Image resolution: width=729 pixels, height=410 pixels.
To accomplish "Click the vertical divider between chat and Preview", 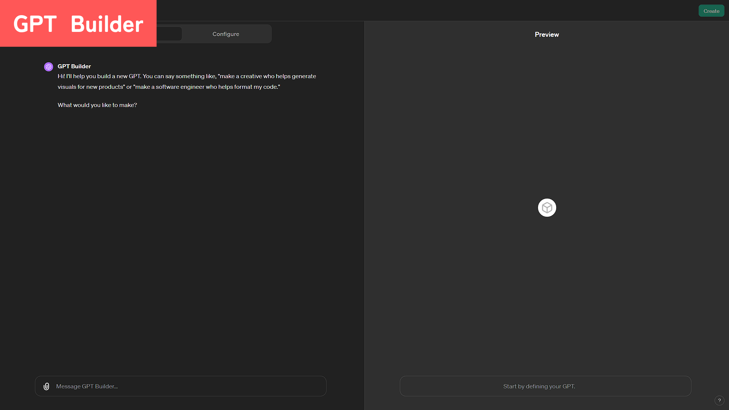I will pos(364,213).
